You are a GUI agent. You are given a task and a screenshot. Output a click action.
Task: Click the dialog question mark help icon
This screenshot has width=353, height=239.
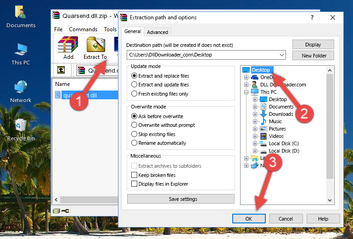(x=312, y=17)
